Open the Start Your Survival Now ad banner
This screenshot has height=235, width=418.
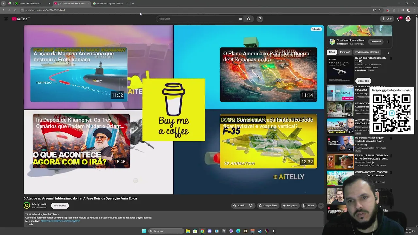coord(359,31)
